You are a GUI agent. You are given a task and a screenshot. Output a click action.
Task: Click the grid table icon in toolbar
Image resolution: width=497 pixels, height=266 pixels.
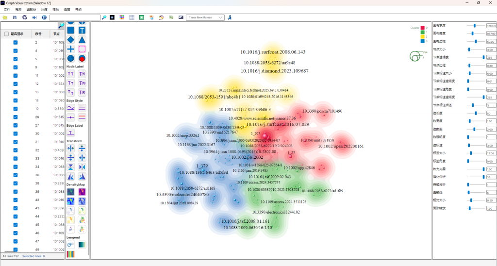click(x=132, y=17)
